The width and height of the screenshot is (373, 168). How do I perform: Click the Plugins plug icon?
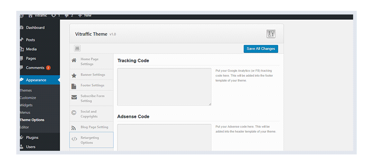pos(22,138)
